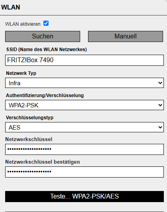Toggle the WLAN aktivieren checkbox

(x=46, y=23)
